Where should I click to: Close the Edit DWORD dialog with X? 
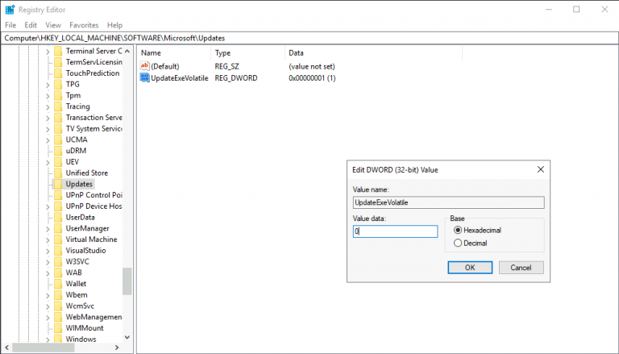pyautogui.click(x=541, y=169)
